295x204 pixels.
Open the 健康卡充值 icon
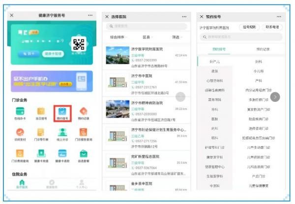click(x=41, y=154)
